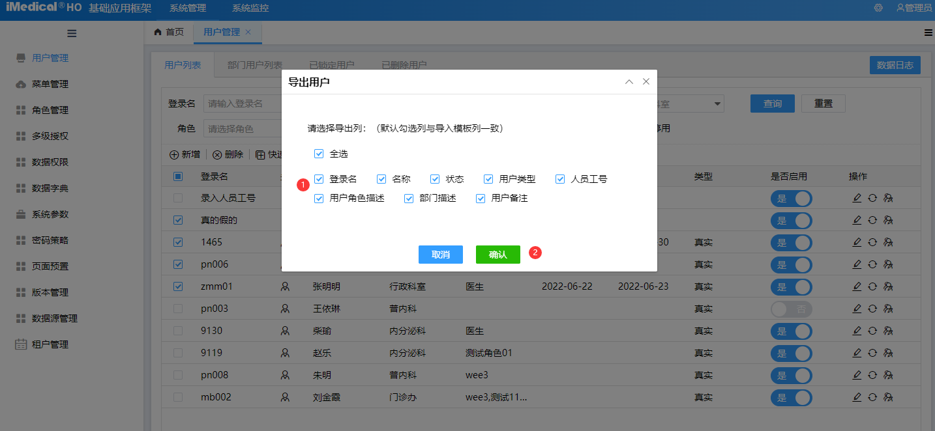The image size is (935, 431).
Task: Disable the 是否启用 toggle for pn008
Action: [x=791, y=375]
